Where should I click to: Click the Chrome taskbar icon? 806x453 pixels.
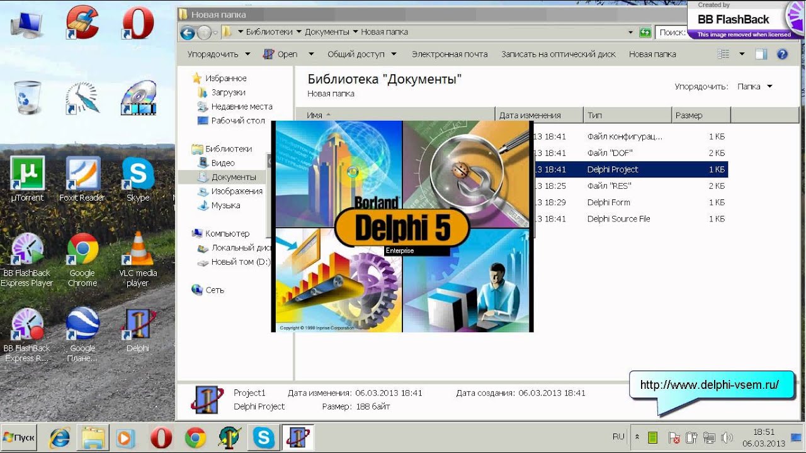(195, 437)
